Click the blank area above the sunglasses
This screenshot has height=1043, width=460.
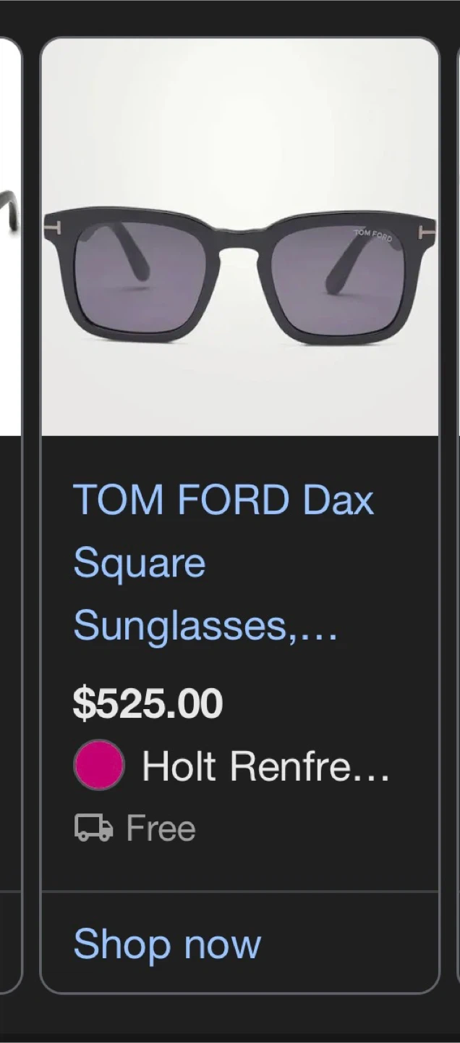[x=240, y=116]
